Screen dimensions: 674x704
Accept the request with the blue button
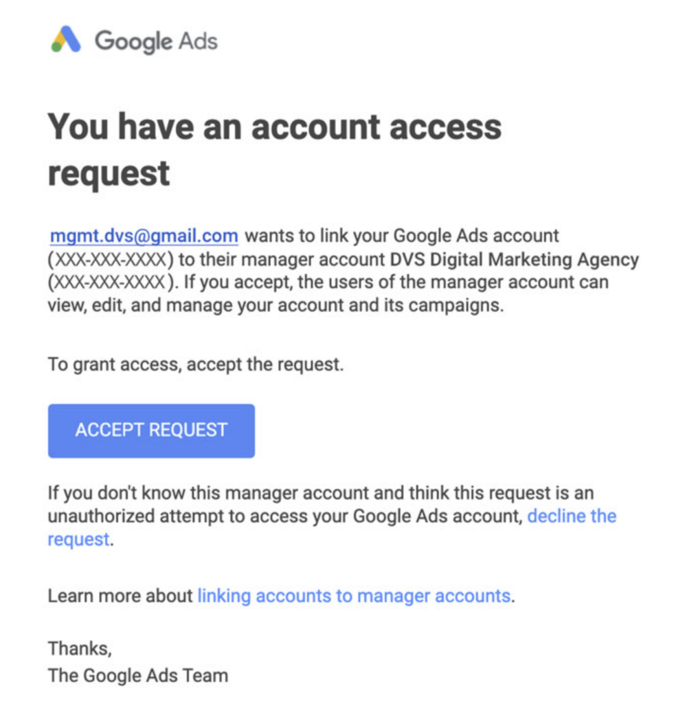(x=151, y=430)
